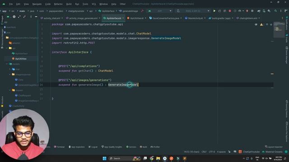289x162 pixels.
Task: Go to next highlighted error arrow
Action: tap(271, 24)
